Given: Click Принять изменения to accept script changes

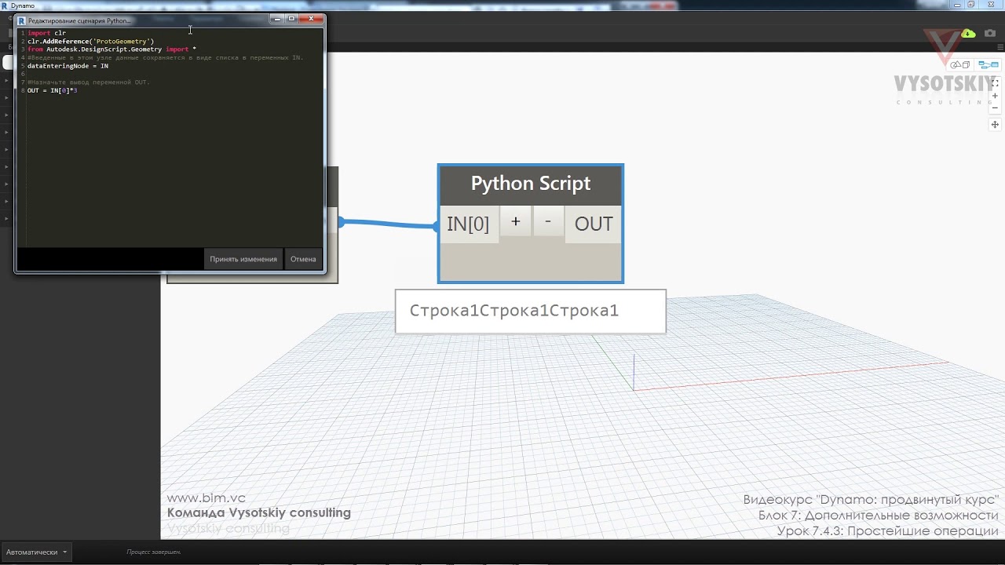Looking at the screenshot, I should pos(243,259).
